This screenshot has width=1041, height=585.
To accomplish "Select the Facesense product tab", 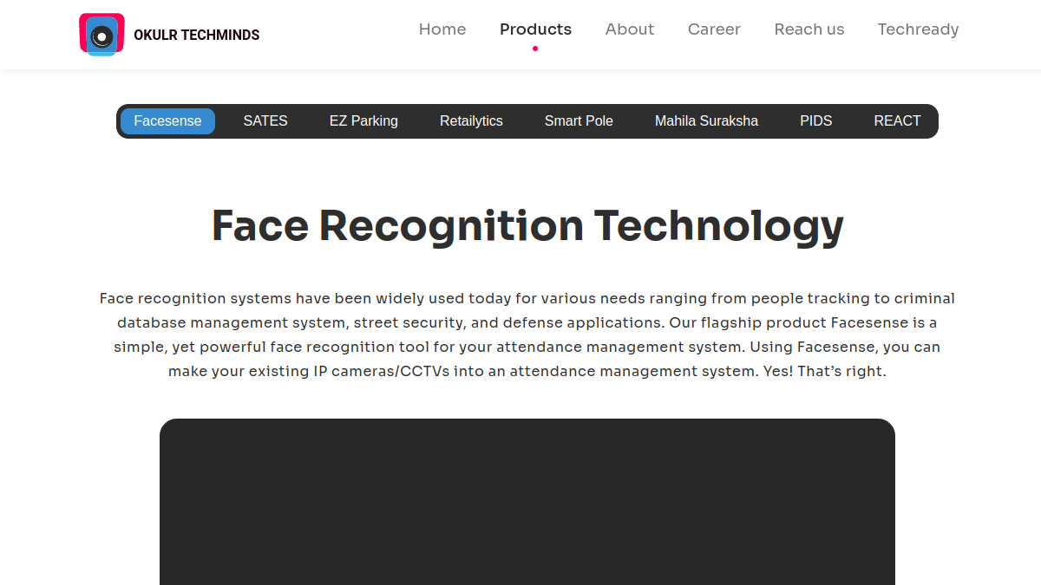I will tap(167, 121).
